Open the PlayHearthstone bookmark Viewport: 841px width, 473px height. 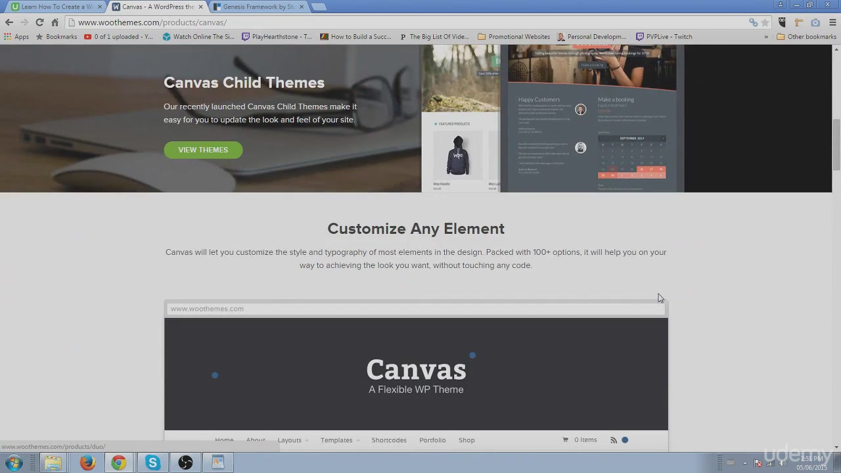(277, 37)
